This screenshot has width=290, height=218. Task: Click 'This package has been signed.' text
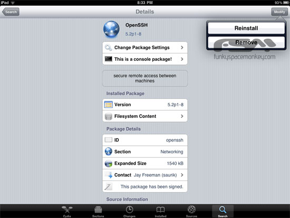tap(152, 187)
